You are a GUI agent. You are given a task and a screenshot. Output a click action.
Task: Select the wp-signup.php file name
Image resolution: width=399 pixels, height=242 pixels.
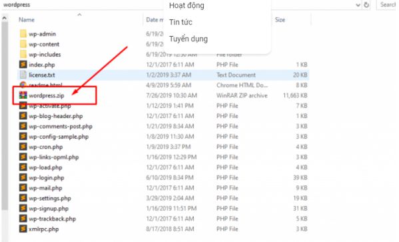pyautogui.click(x=49, y=209)
